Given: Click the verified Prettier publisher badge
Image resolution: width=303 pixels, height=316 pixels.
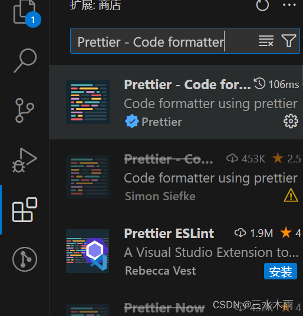Looking at the screenshot, I should tap(132, 121).
